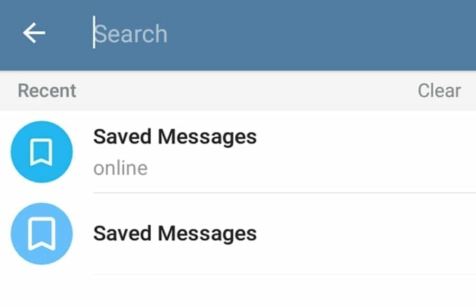Tap the empty white area below the list
The height and width of the screenshot is (307, 476).
point(238,292)
